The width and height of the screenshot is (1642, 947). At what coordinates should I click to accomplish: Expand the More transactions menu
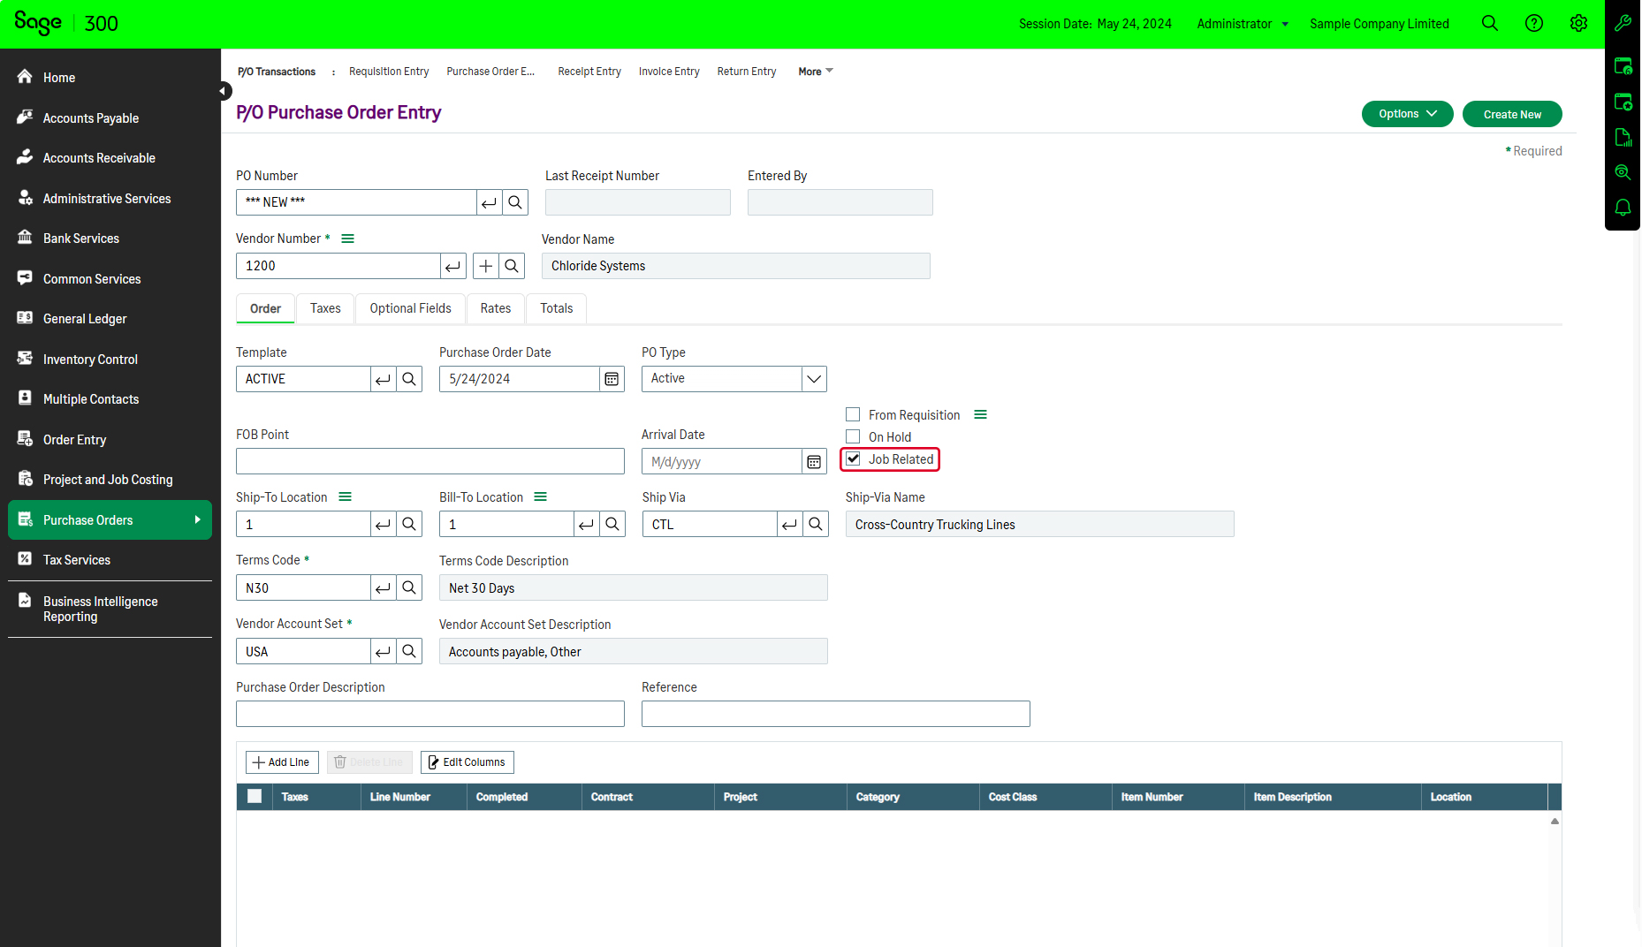(815, 72)
